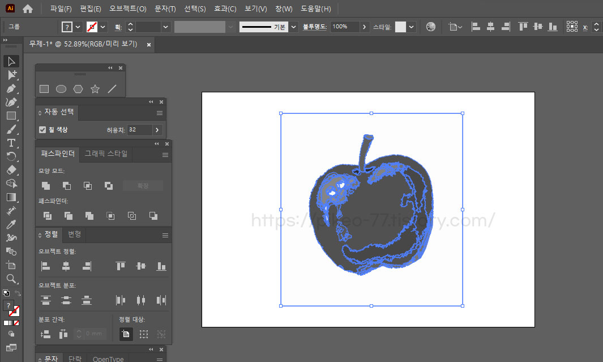Click Horizontal Align Left in Align panel
Image resolution: width=603 pixels, height=362 pixels.
(x=45, y=266)
